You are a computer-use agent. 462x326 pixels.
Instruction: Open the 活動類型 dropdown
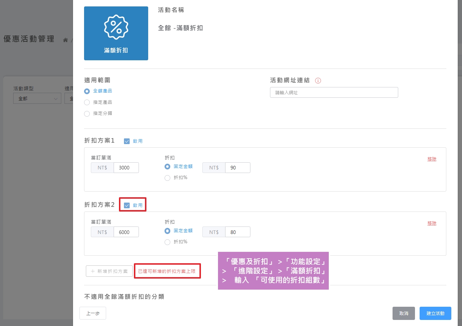(x=37, y=98)
